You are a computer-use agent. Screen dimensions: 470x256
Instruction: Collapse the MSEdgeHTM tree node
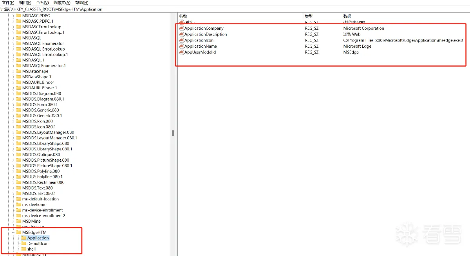(x=13, y=233)
